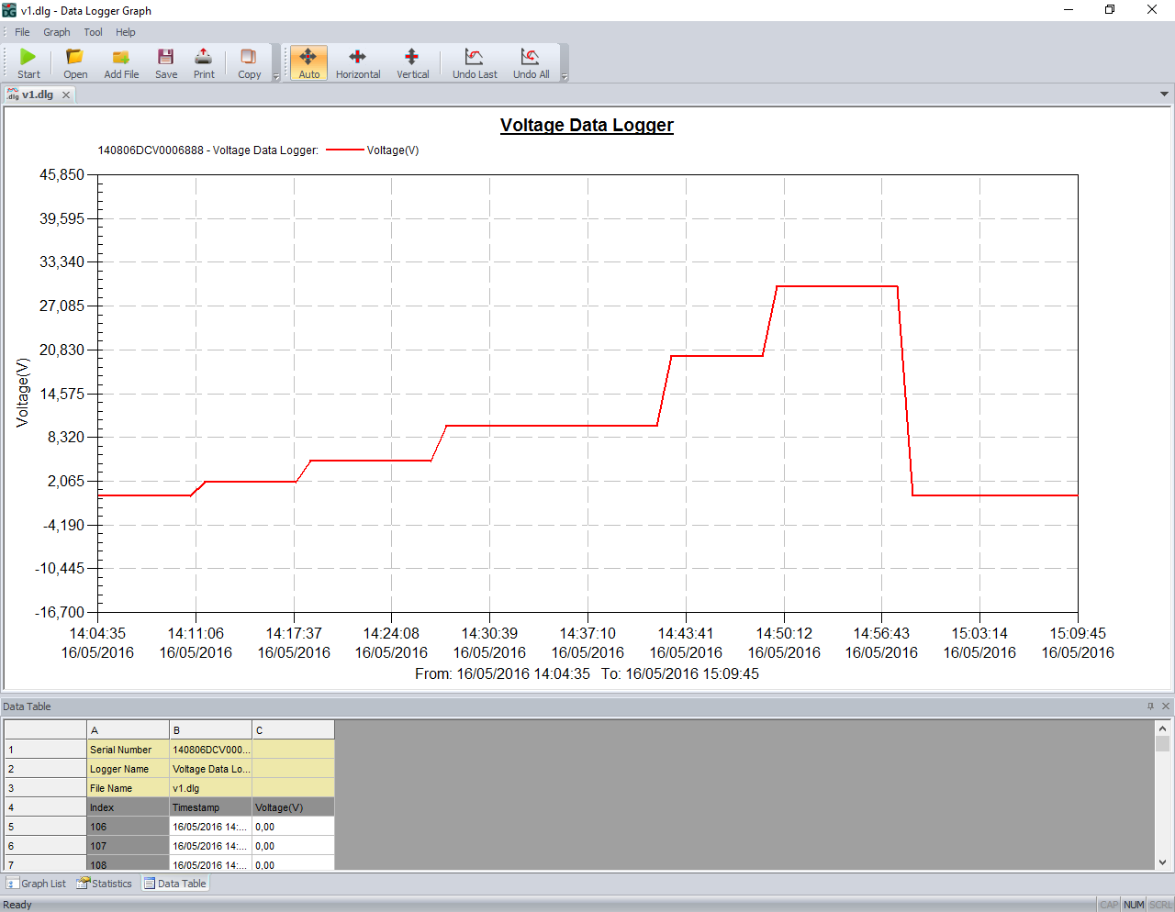Click Undo All in toolbar

coord(531,62)
